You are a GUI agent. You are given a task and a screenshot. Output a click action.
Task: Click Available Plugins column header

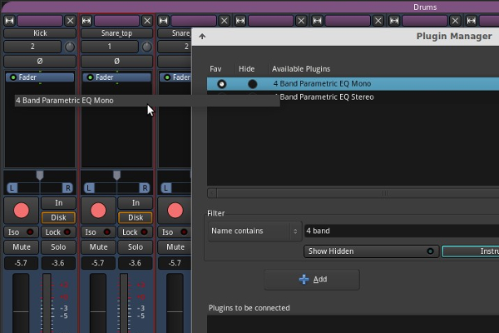pos(301,69)
